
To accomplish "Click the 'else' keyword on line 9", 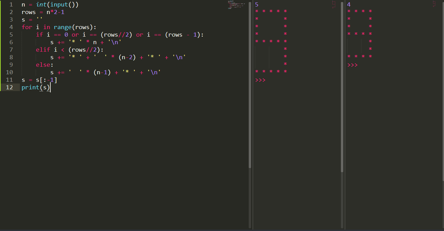I will [x=43, y=65].
